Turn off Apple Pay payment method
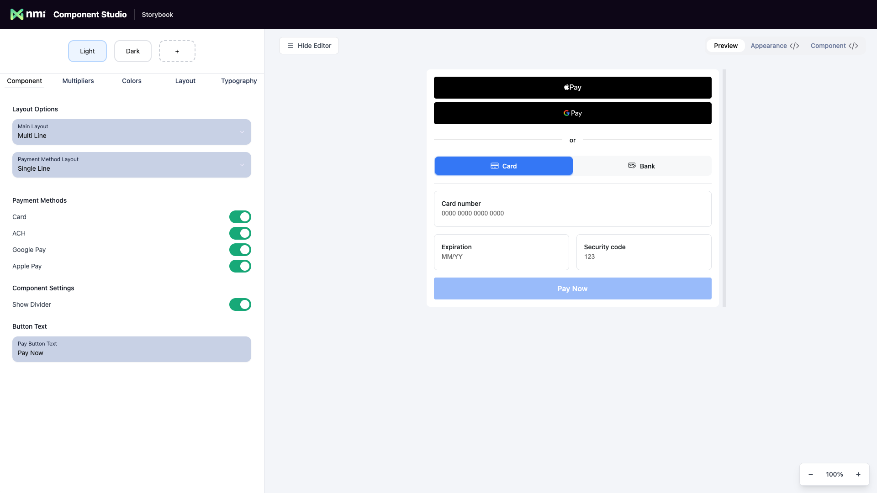 point(240,266)
